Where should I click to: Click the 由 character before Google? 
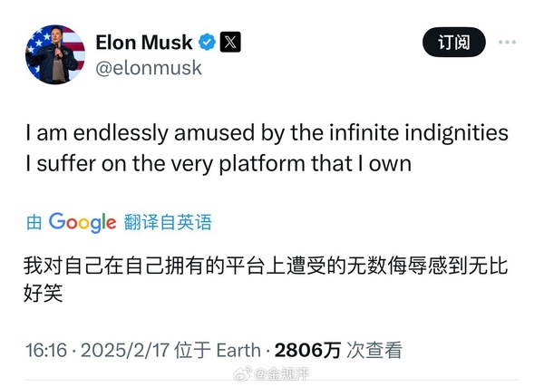point(34,222)
